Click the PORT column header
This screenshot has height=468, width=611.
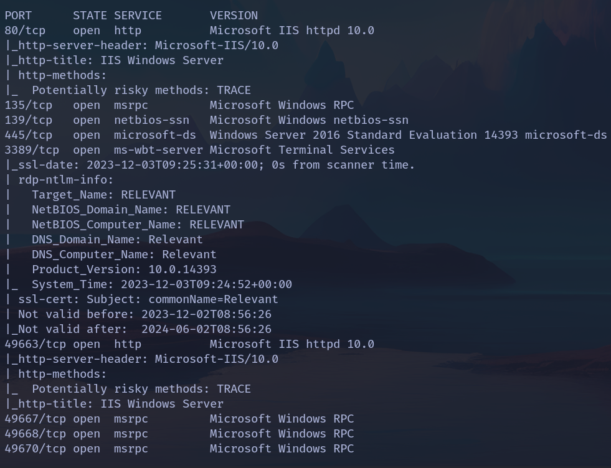coord(18,16)
